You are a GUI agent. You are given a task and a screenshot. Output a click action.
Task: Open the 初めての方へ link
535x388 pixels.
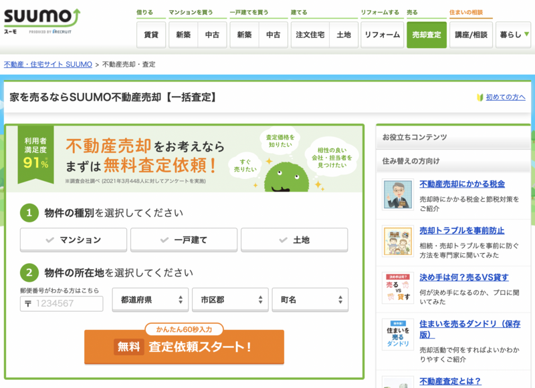coord(506,97)
